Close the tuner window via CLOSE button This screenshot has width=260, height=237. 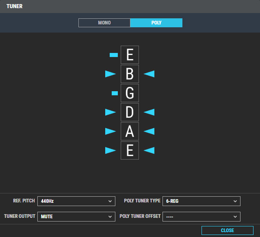click(227, 230)
